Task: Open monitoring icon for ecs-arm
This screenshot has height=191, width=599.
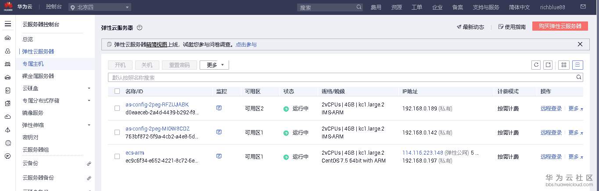Action: (219, 156)
